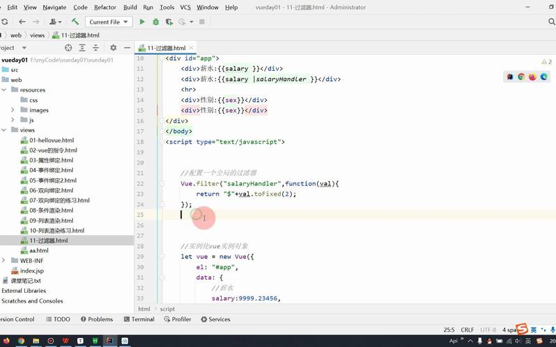Click the 25:5 cursor position in status bar
556x347 pixels.
point(449,330)
